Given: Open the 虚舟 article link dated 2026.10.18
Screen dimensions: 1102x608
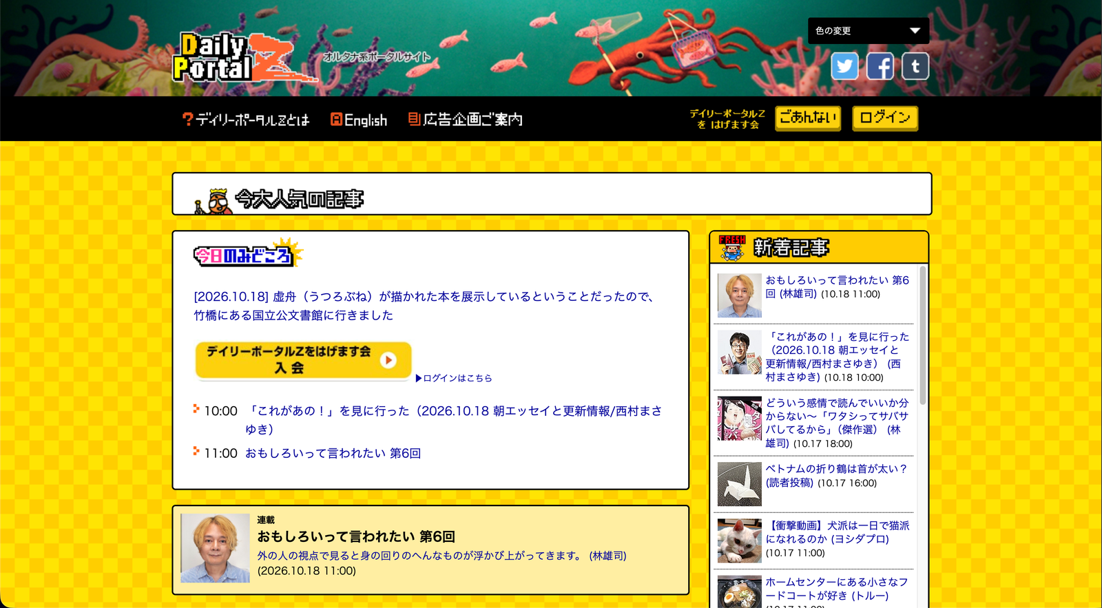Looking at the screenshot, I should pos(424,306).
